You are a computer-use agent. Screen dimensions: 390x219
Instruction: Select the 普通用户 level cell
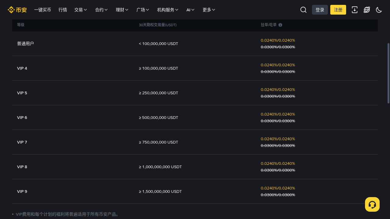pos(26,44)
